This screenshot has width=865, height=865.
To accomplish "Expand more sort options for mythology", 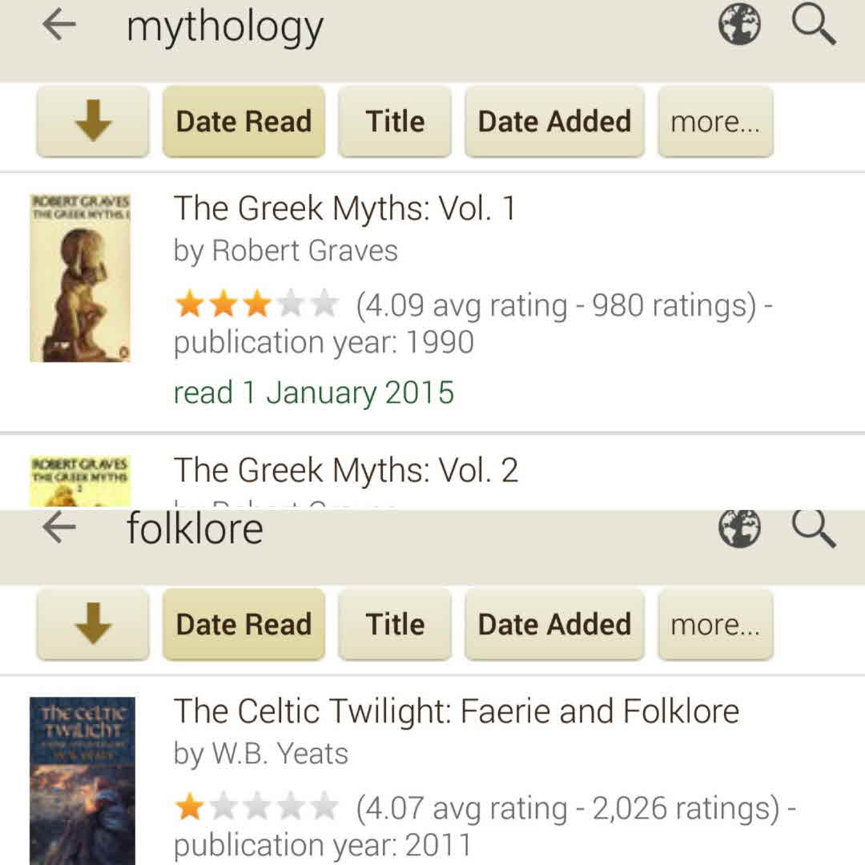I will click(x=715, y=122).
